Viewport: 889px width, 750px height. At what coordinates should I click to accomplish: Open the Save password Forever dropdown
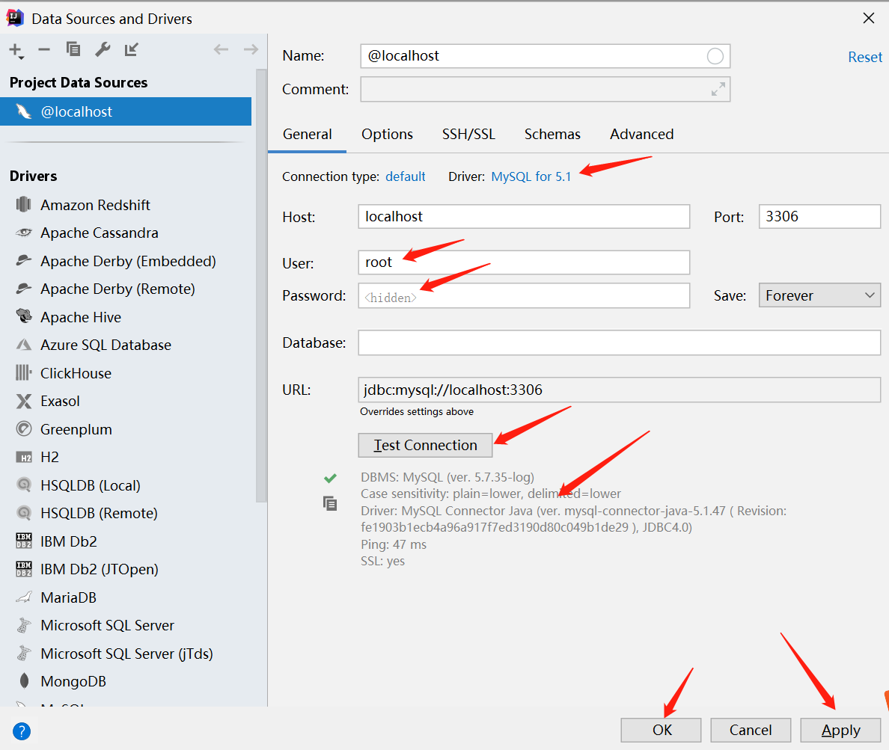819,295
